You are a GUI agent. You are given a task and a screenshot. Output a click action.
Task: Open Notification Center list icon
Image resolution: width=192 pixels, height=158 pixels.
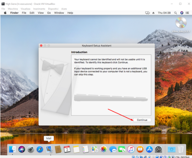coord(187,13)
